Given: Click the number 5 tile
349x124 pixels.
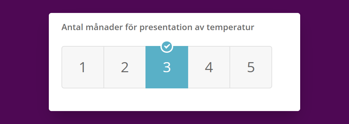Looking at the screenshot, I should tap(251, 67).
